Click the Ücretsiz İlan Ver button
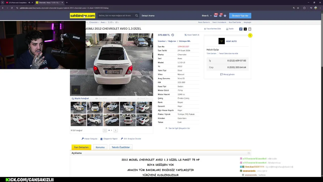323x182 pixels. pyautogui.click(x=240, y=16)
